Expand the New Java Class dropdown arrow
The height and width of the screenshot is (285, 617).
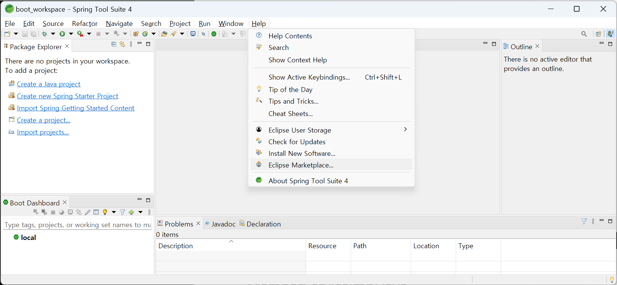click(x=153, y=34)
